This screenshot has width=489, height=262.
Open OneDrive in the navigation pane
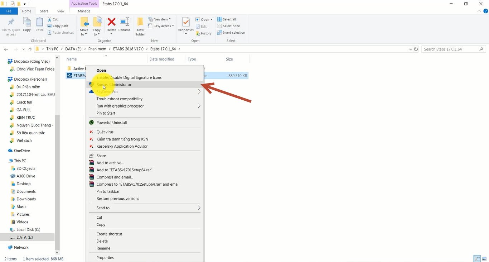point(22,151)
